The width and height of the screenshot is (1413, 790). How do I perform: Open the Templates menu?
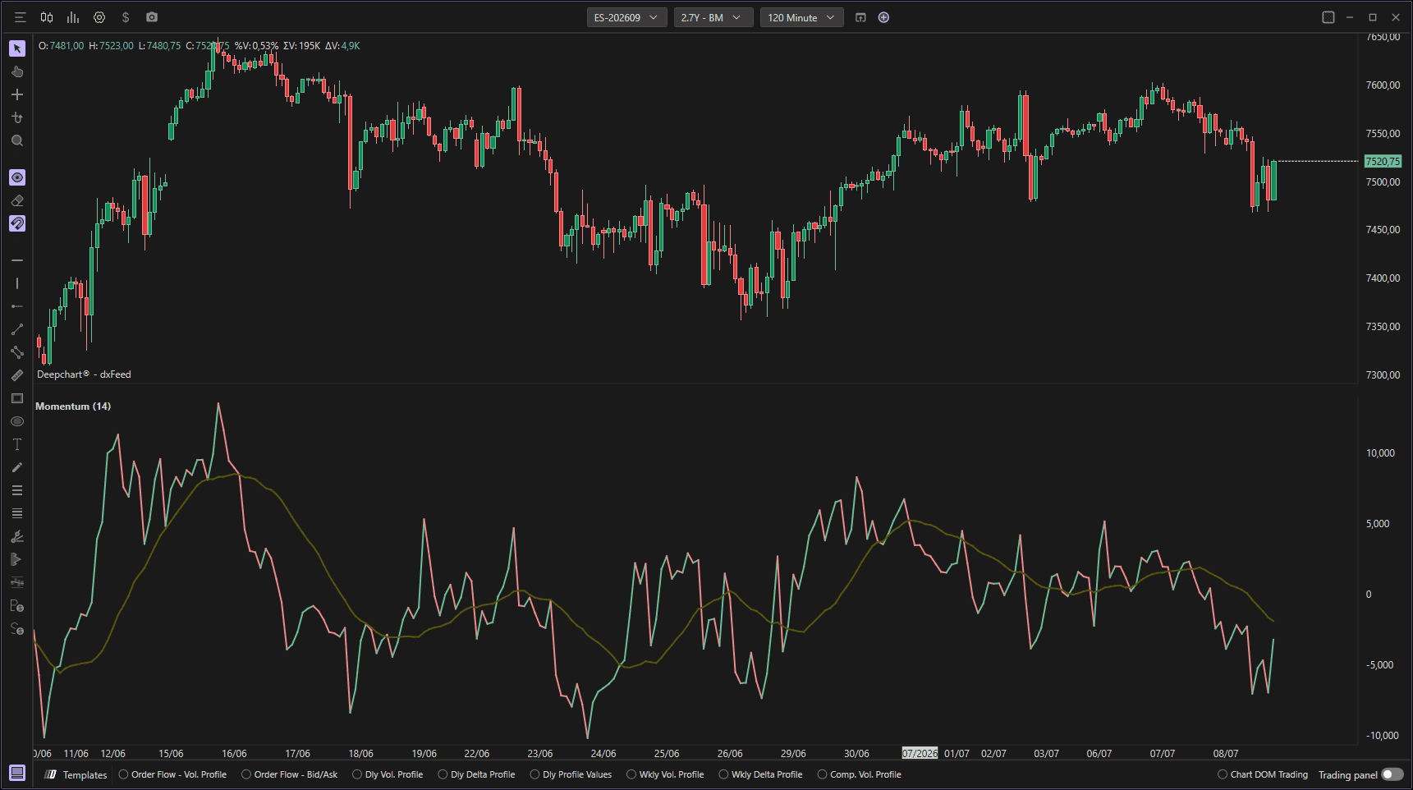pyautogui.click(x=76, y=774)
